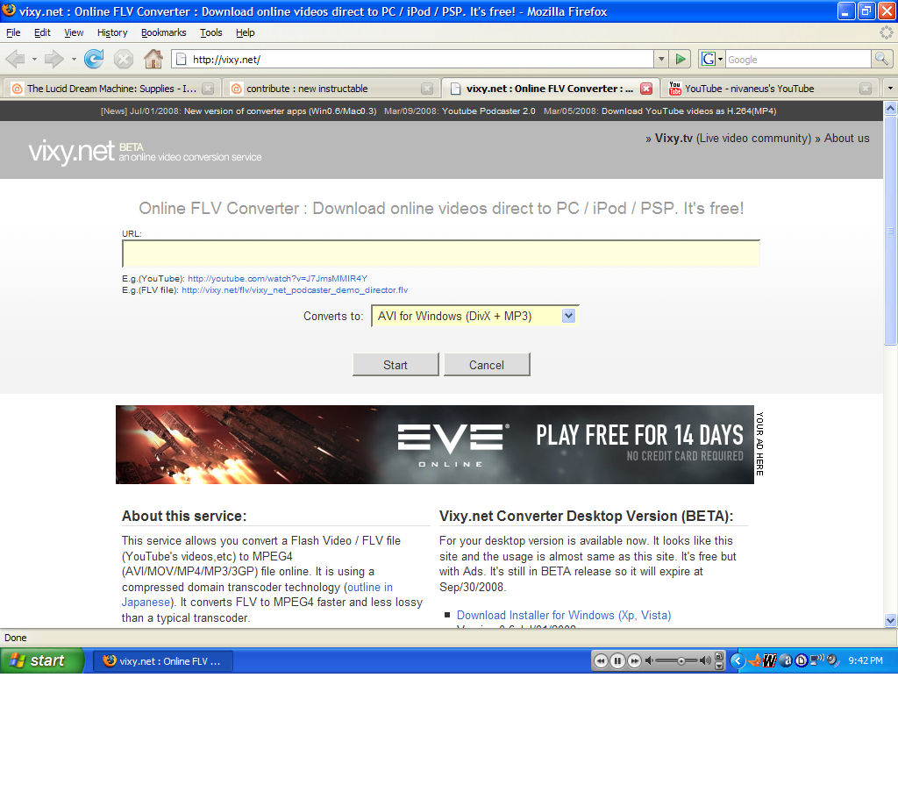This screenshot has width=898, height=799.
Task: Click the Start conversion button
Action: click(396, 365)
